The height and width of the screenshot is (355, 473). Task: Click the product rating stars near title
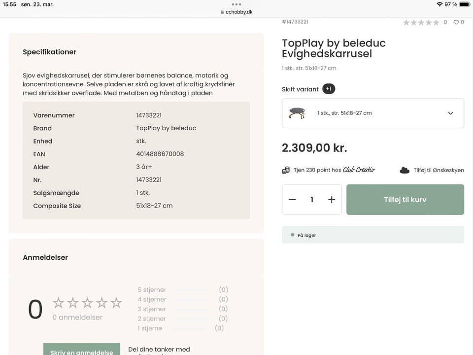pos(421,22)
